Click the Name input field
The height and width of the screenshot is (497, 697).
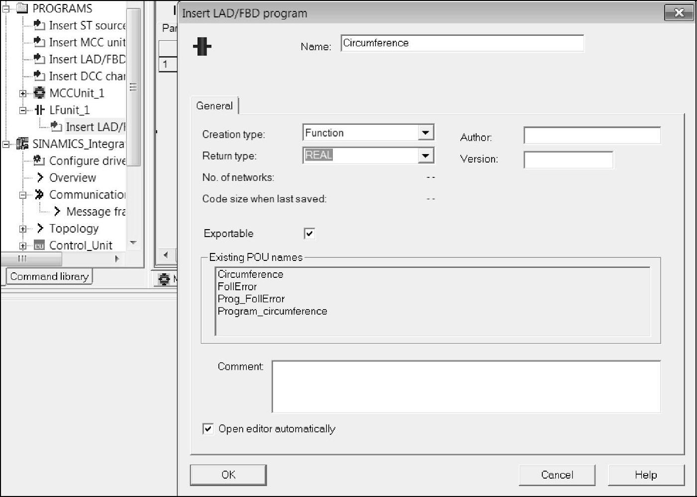462,43
